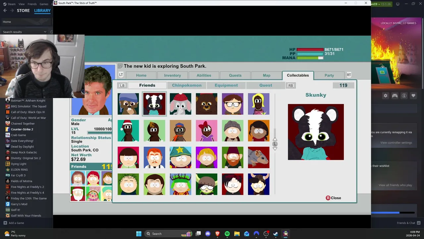The height and width of the screenshot is (239, 424).
Task: Click View all friends who play
Action: [396, 185]
